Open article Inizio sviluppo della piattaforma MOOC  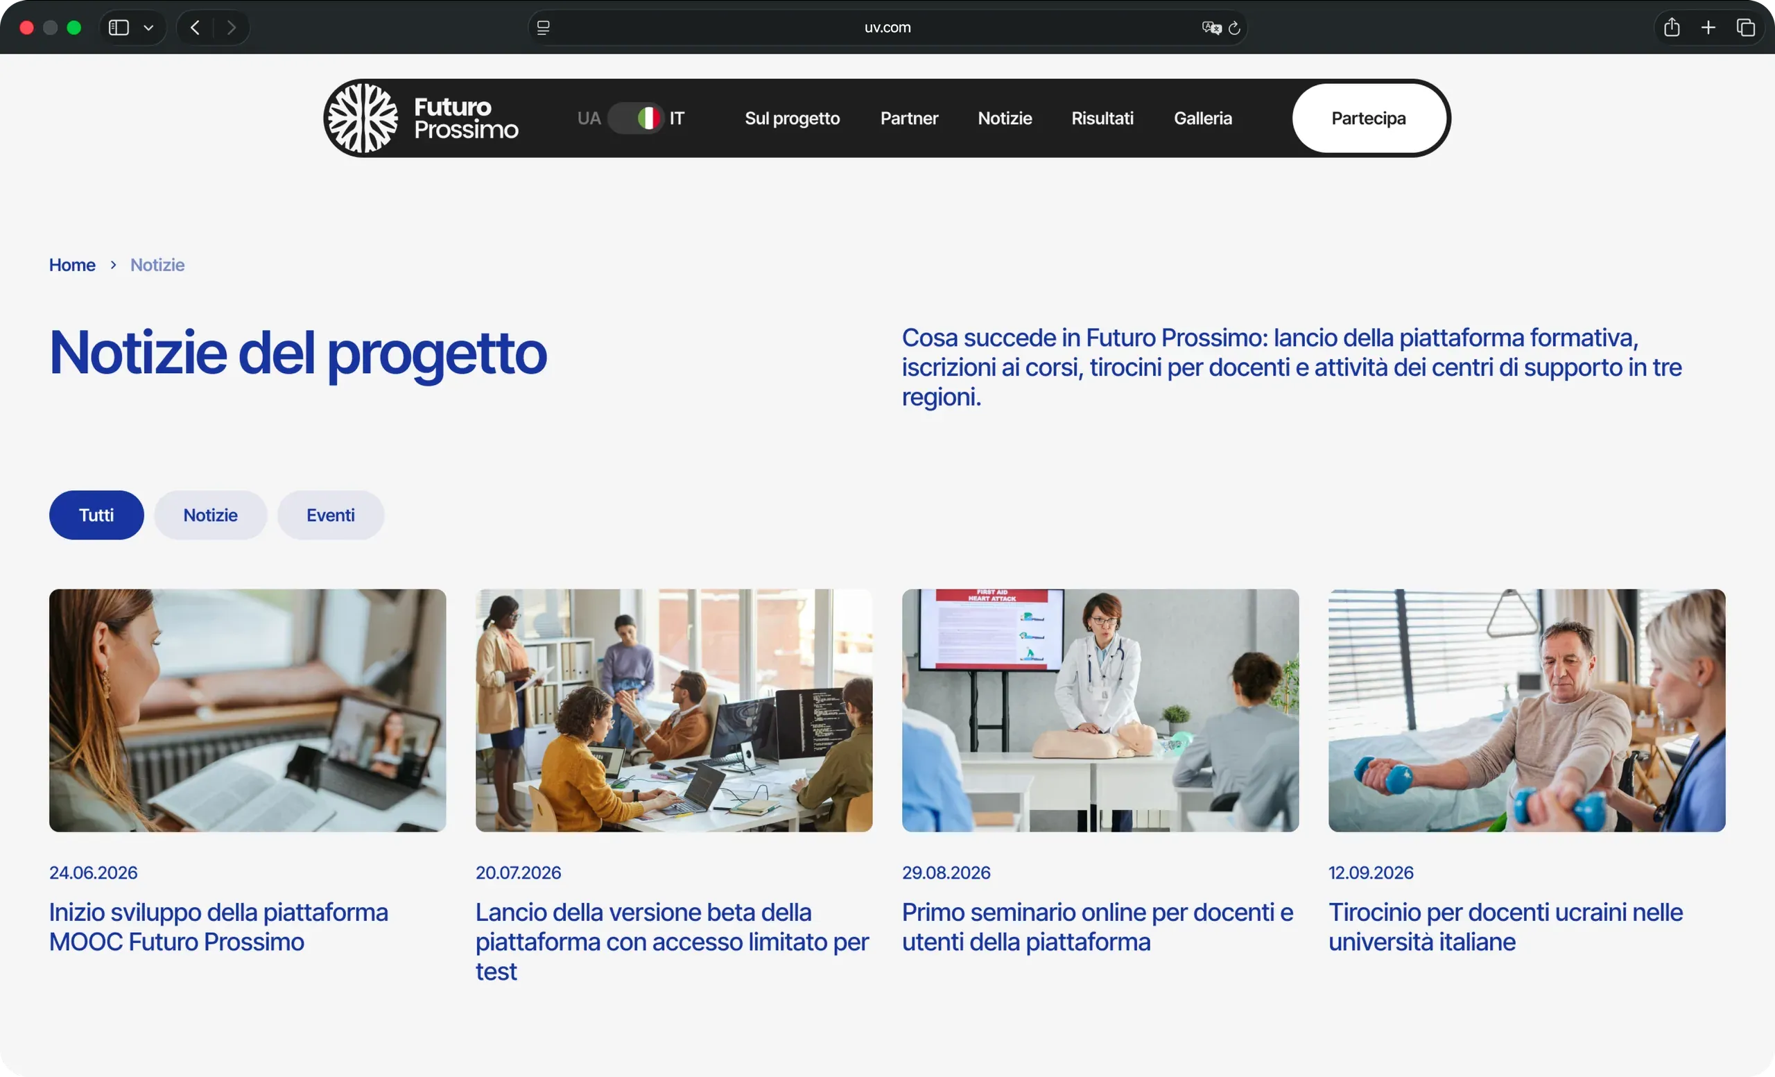(218, 927)
